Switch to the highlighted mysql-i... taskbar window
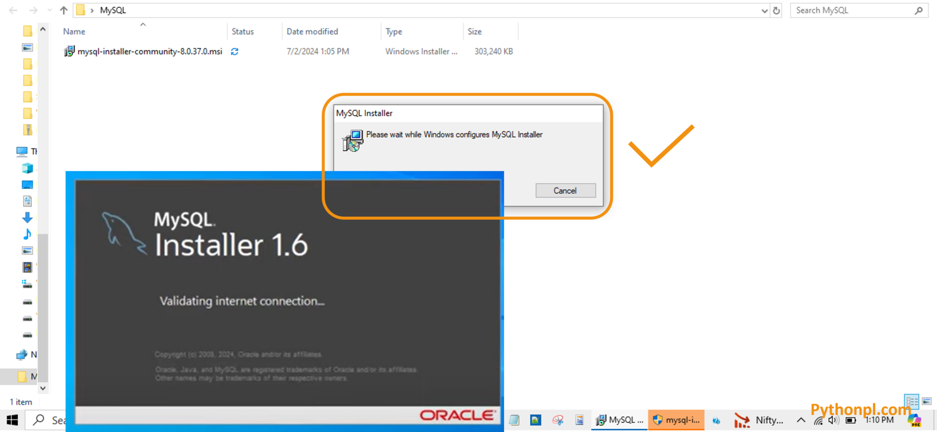Screen dimensions: 937x432 click(676, 420)
